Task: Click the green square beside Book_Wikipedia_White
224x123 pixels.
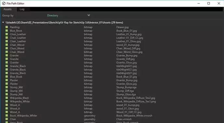Action: click(7, 116)
